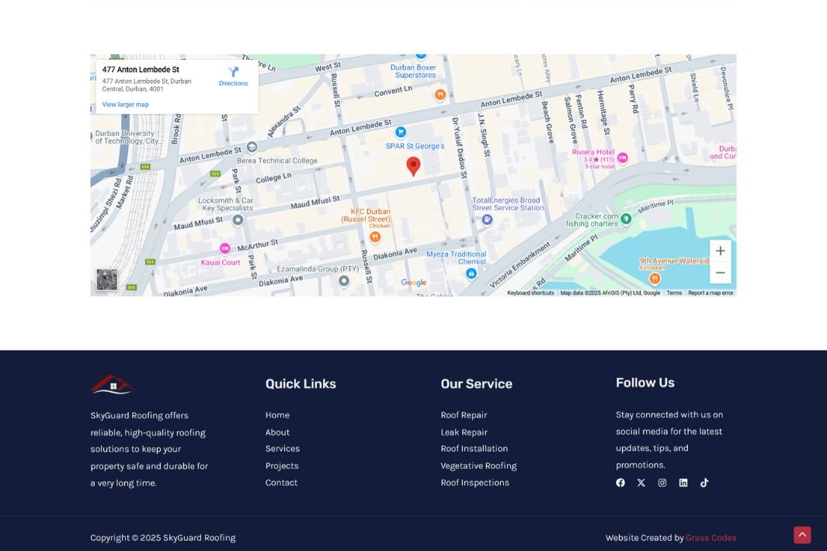Open the map Terms link
This screenshot has height=551, width=827.
[674, 293]
